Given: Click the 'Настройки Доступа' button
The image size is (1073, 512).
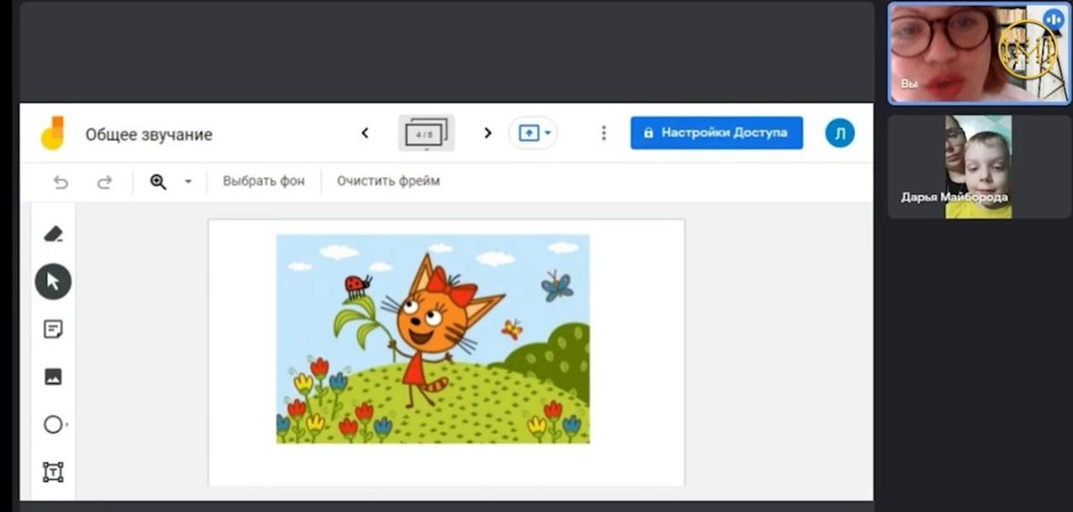Looking at the screenshot, I should 717,133.
